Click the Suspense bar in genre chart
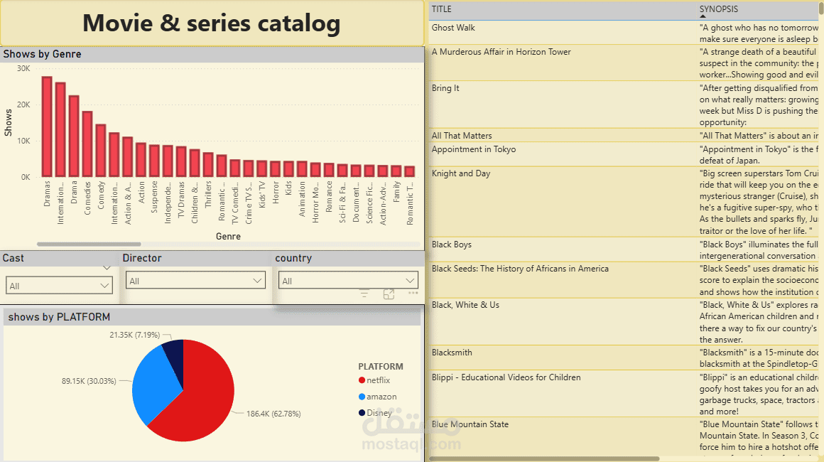Screen dimensions: 824x462 click(155, 161)
